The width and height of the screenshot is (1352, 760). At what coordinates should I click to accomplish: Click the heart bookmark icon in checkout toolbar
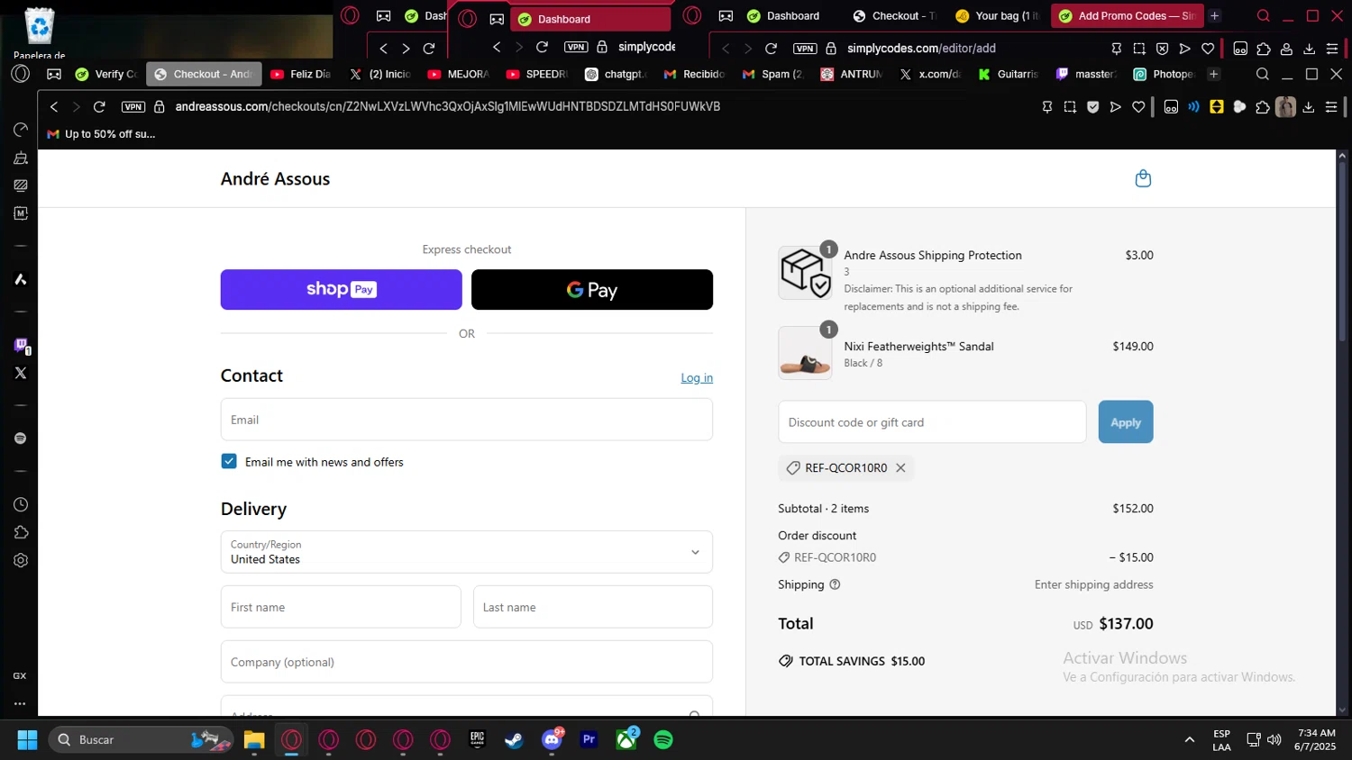coord(1138,107)
